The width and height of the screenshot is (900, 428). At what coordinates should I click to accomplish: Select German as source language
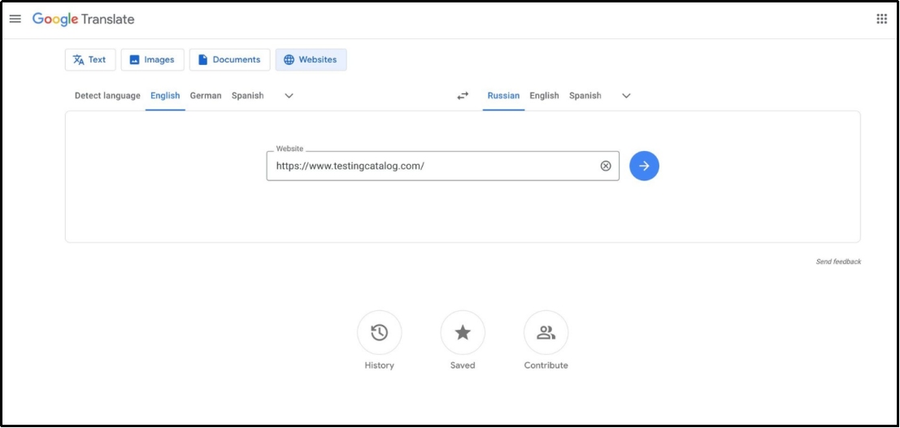206,96
